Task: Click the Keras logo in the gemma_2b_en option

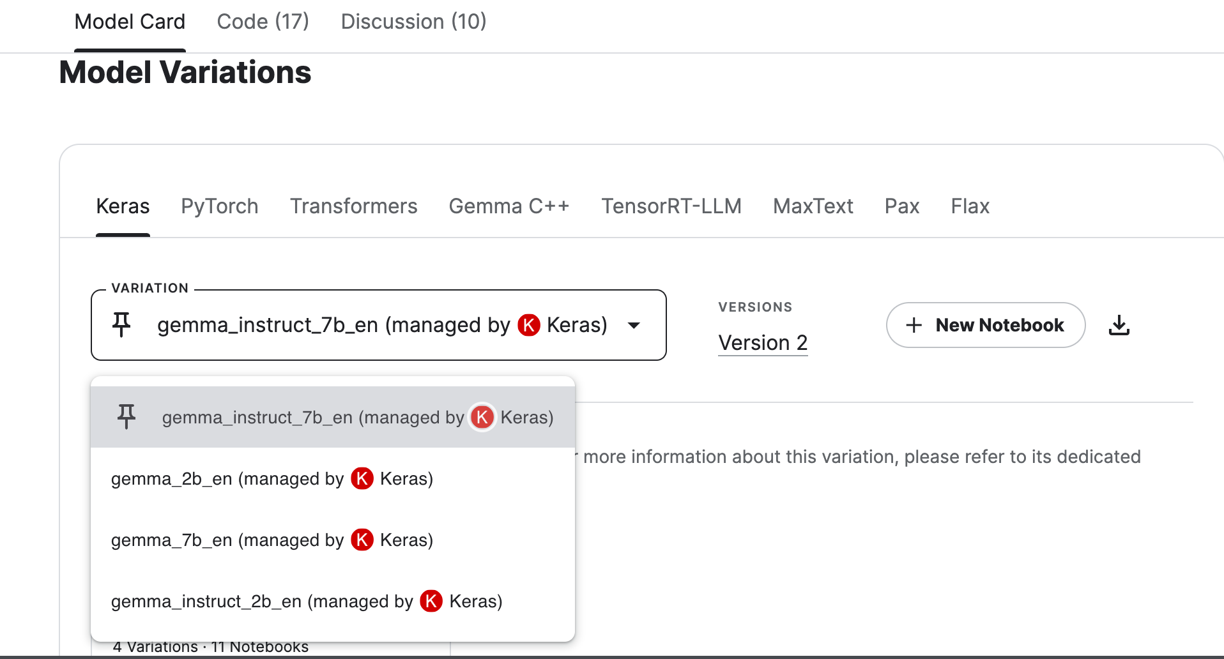Action: pos(362,478)
